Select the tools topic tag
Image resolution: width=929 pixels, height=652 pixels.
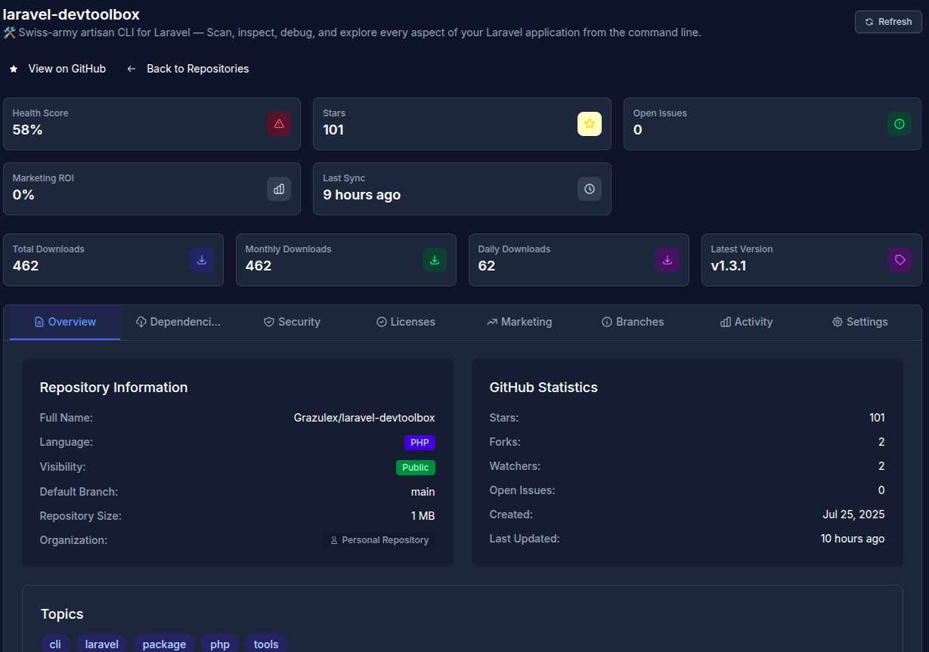tap(266, 644)
